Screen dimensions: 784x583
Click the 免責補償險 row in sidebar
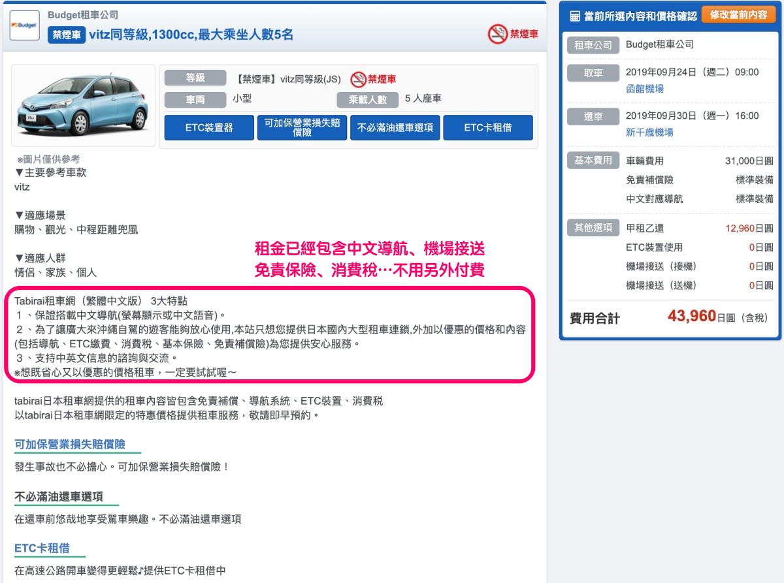tap(700, 180)
